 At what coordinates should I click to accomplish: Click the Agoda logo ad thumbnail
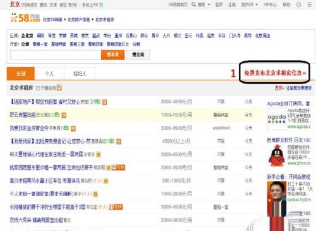[x=277, y=119]
